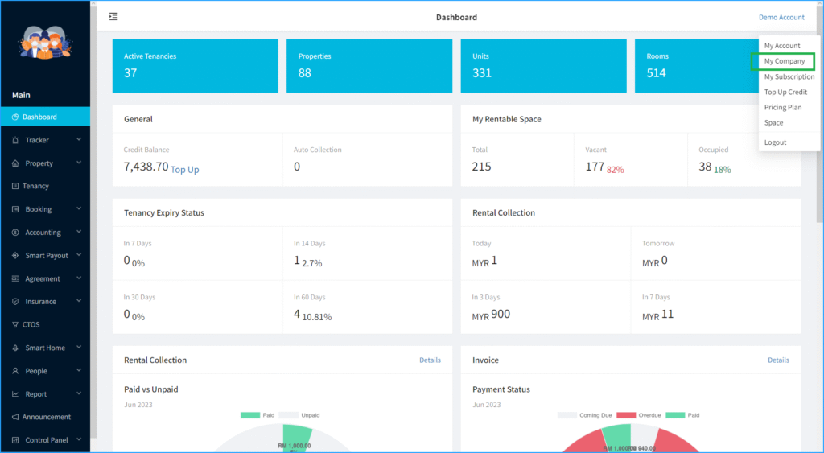824x453 pixels.
Task: Click the Property house icon
Action: point(15,163)
